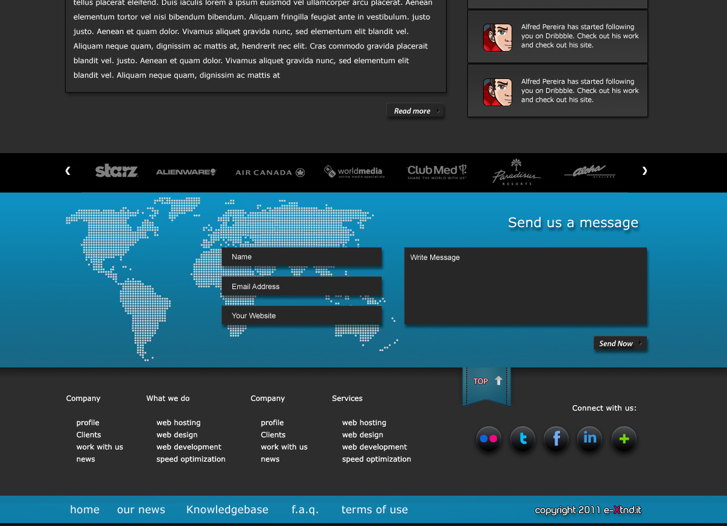
Task: Click the Flickr social icon
Action: click(489, 439)
